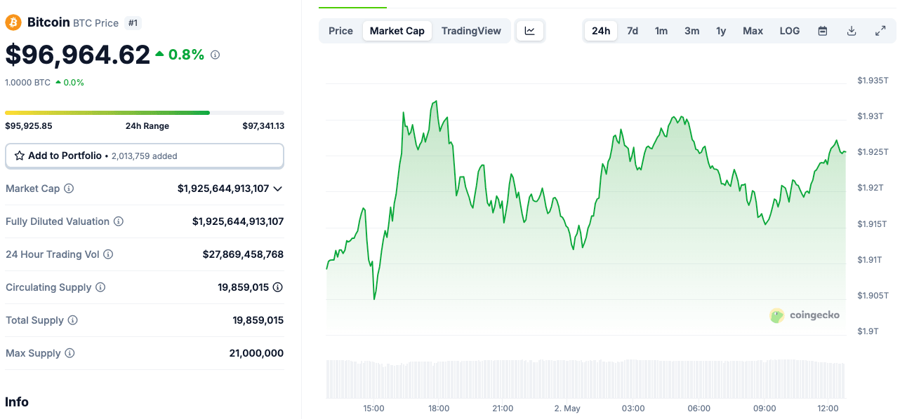Viewport: 907px width, 419px height.
Task: Open the chart date range calendar icon
Action: tap(822, 31)
